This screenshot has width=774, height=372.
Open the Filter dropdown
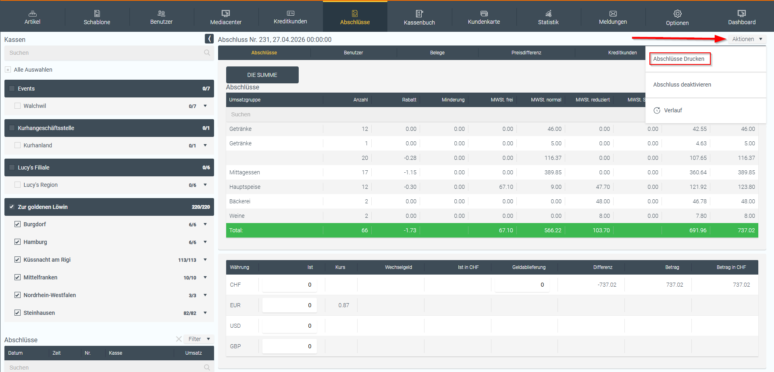click(x=199, y=339)
